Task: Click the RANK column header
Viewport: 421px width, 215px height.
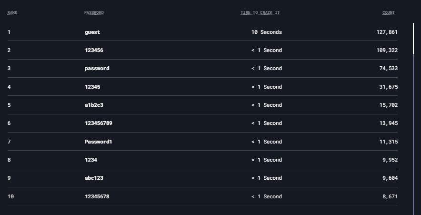Action: 12,12
